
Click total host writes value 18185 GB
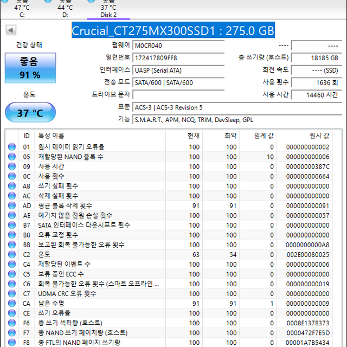(317, 58)
